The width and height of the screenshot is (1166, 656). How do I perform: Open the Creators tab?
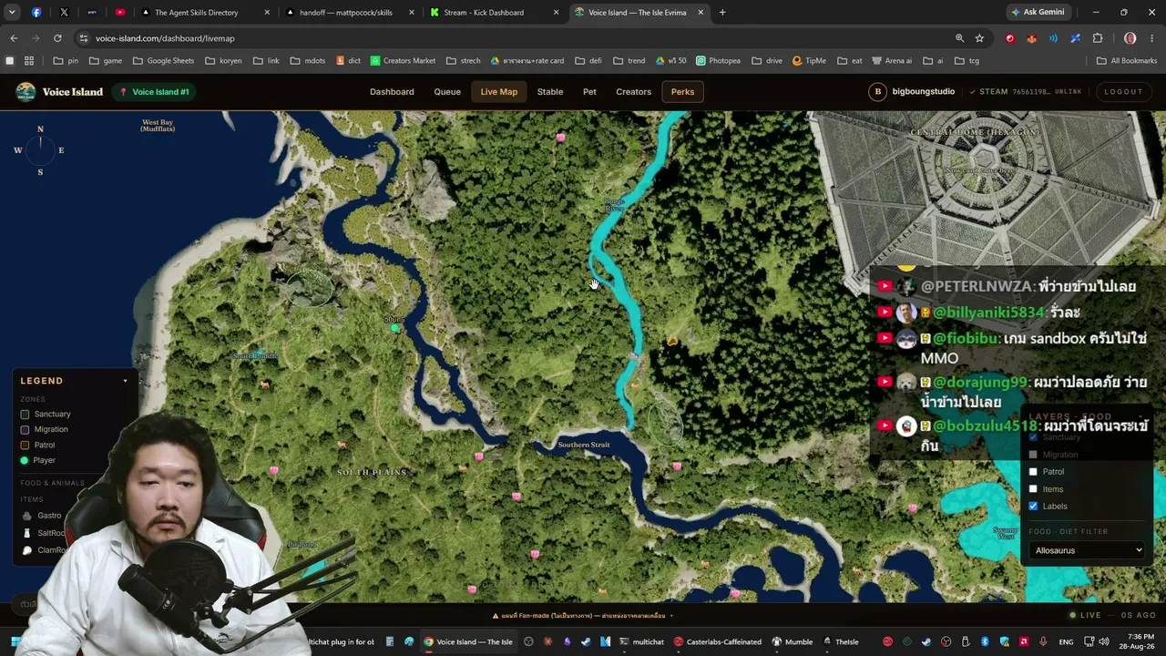tap(633, 92)
